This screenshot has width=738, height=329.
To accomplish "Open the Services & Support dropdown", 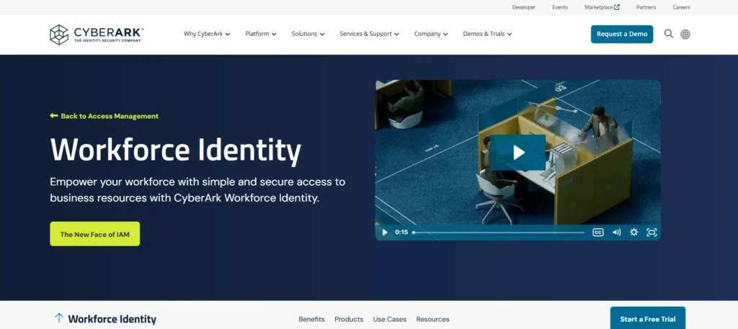I will [x=369, y=34].
